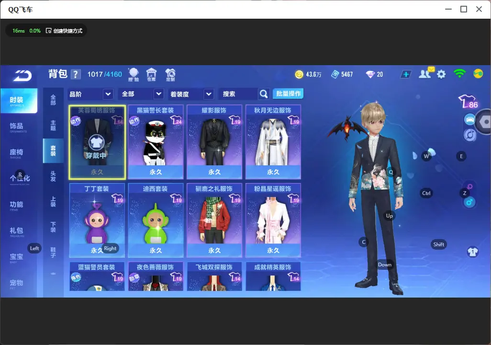Switch to the car view icon
This screenshot has width=491, height=345.
(470, 119)
